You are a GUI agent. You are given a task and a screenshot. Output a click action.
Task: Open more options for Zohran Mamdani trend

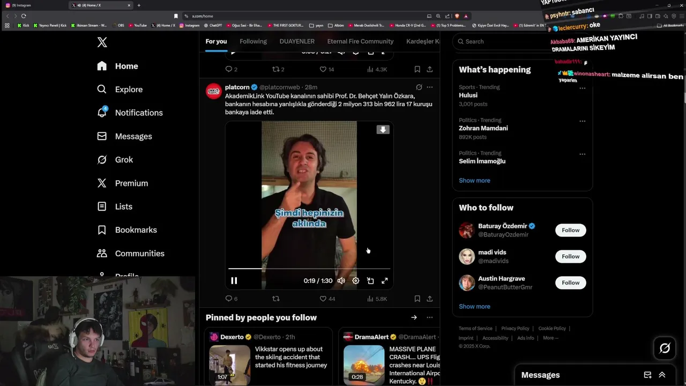(x=582, y=121)
